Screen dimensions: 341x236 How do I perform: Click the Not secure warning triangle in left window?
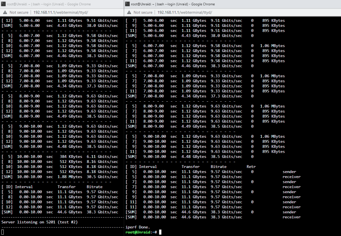(5, 12)
